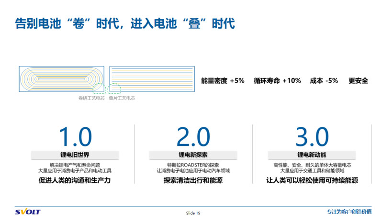The width and height of the screenshot is (383, 216).
Task: Select the 锂电新动能 label bar
Action: pos(312,155)
